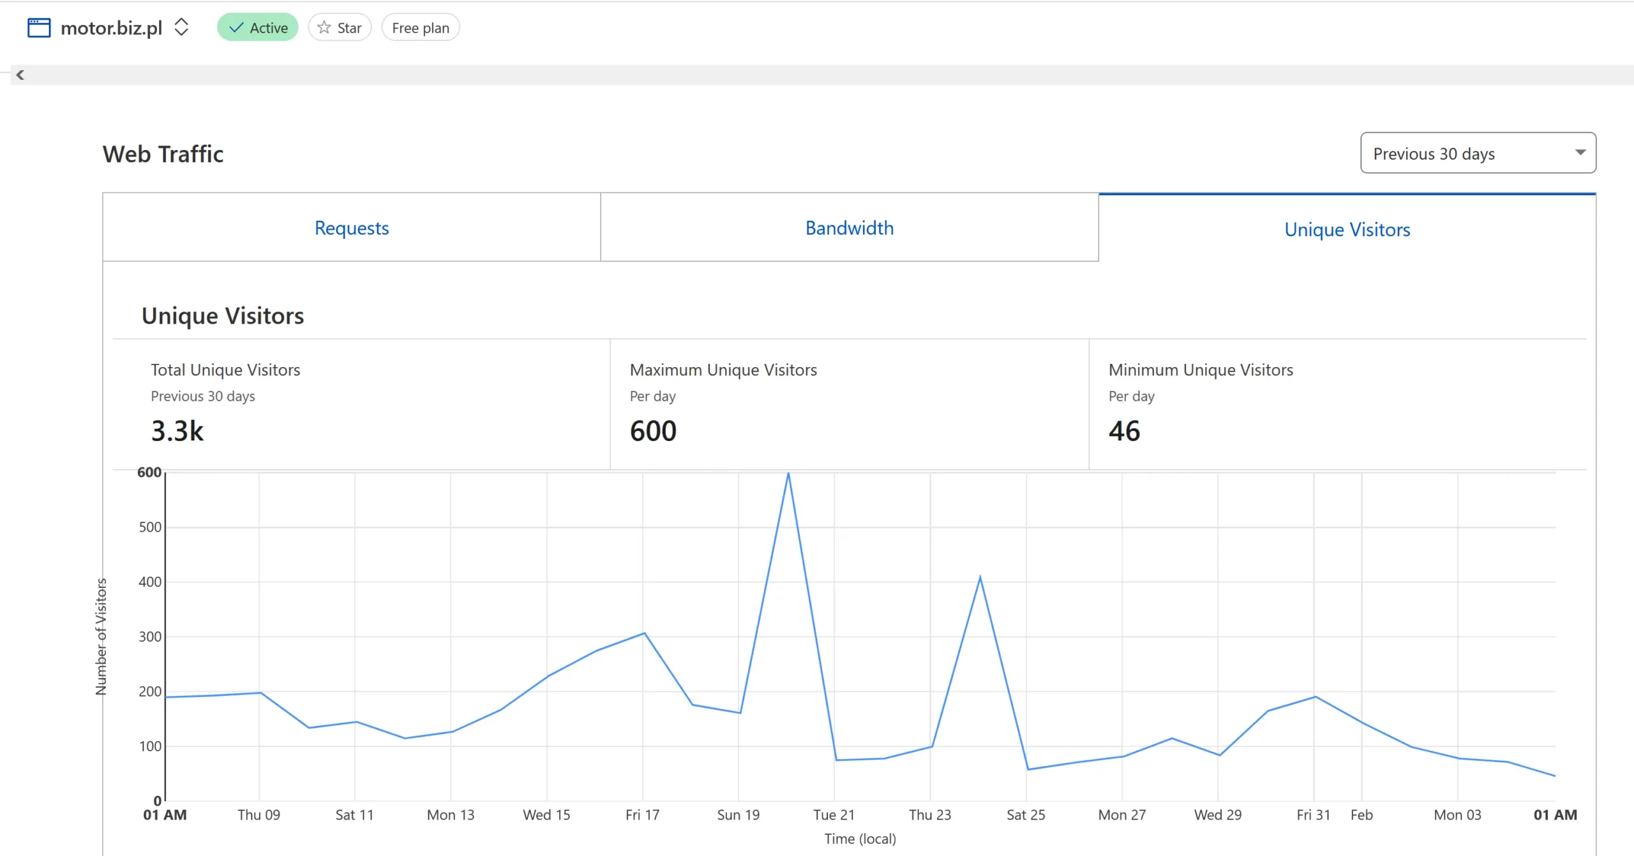The image size is (1634, 856).
Task: Click the browser window site icon
Action: coord(39,27)
